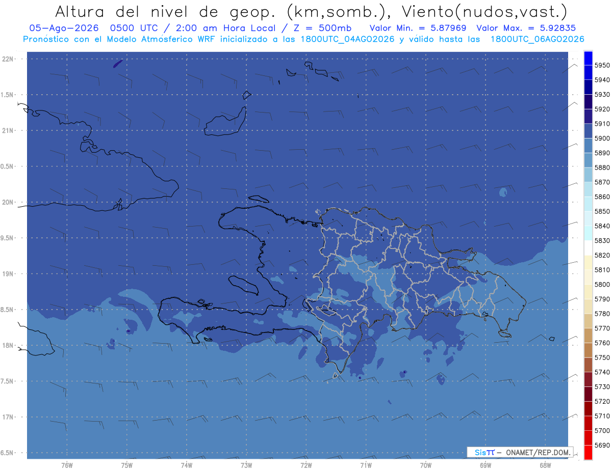Click the legend swatch between 5900 and 5910
The image size is (612, 472).
point(588,131)
